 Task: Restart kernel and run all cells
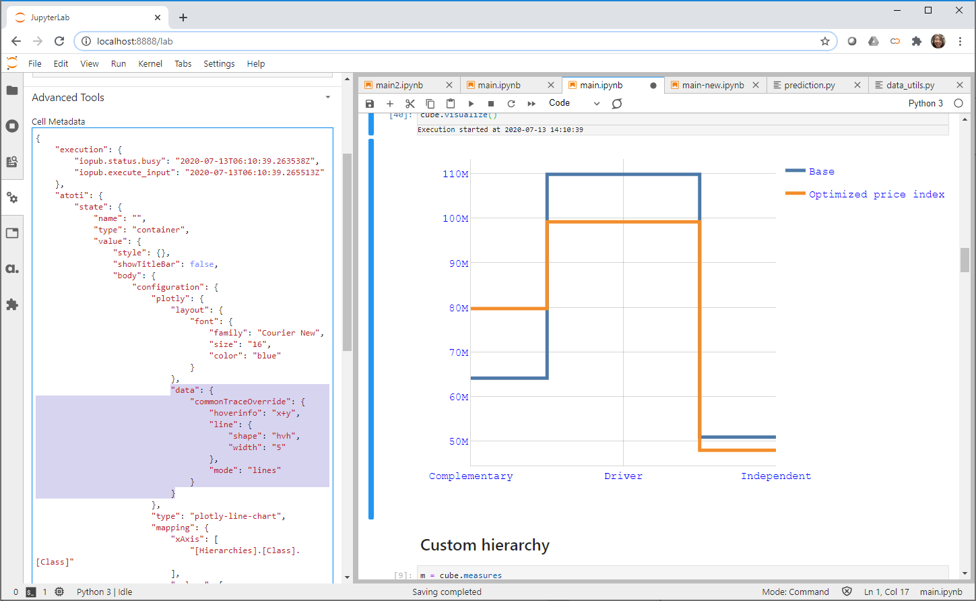tap(531, 103)
